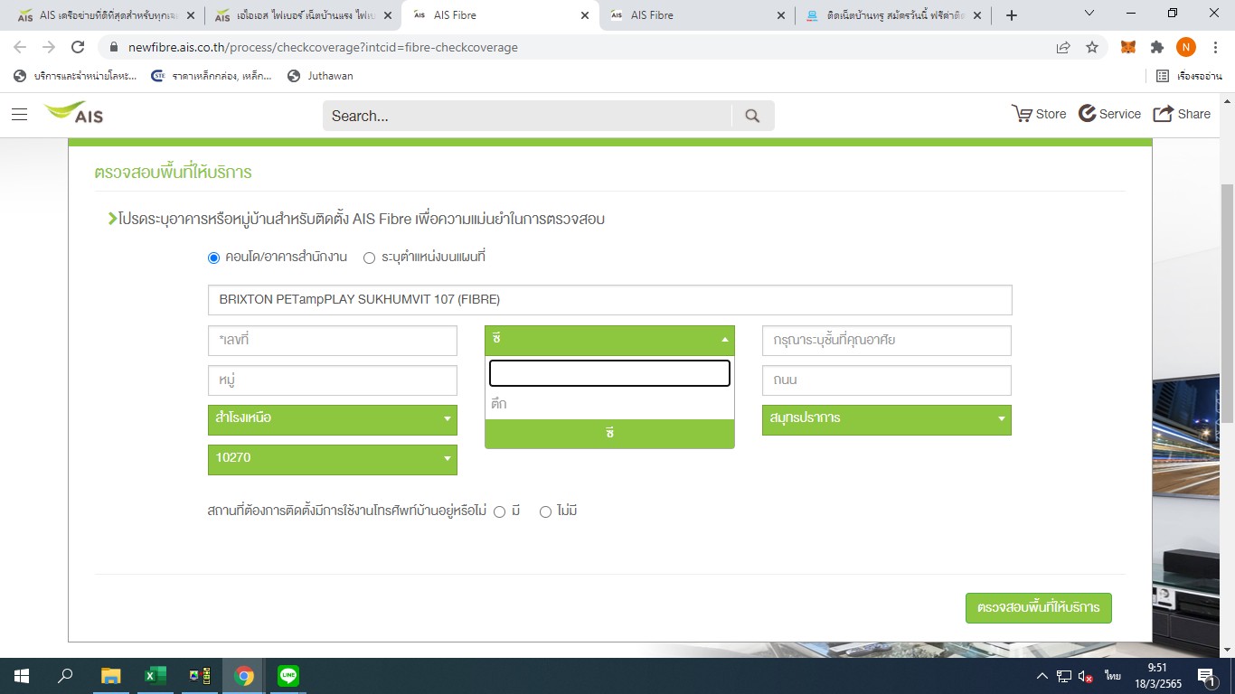1235x694 pixels.
Task: Expand the สมุทรปราการ province dropdown
Action: point(887,419)
